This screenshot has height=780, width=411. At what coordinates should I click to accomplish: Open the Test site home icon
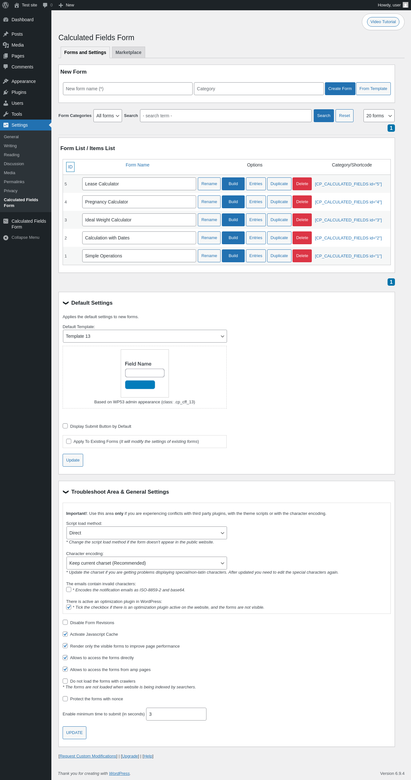click(x=17, y=5)
